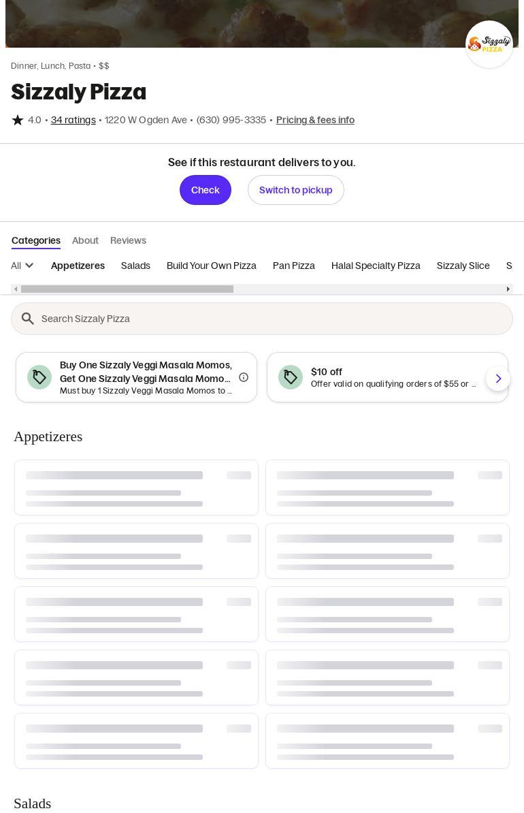Image resolution: width=524 pixels, height=813 pixels.
Task: Click the $10 off offer tag icon
Action: (x=291, y=377)
